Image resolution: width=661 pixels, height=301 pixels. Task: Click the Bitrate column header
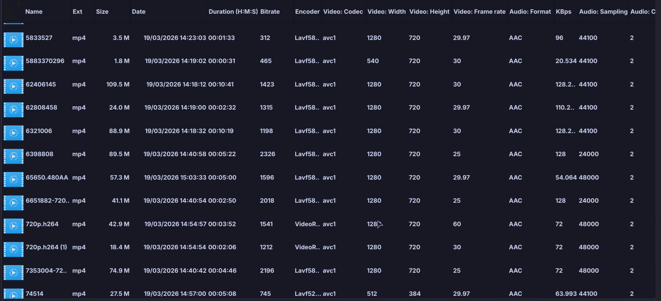coord(270,11)
